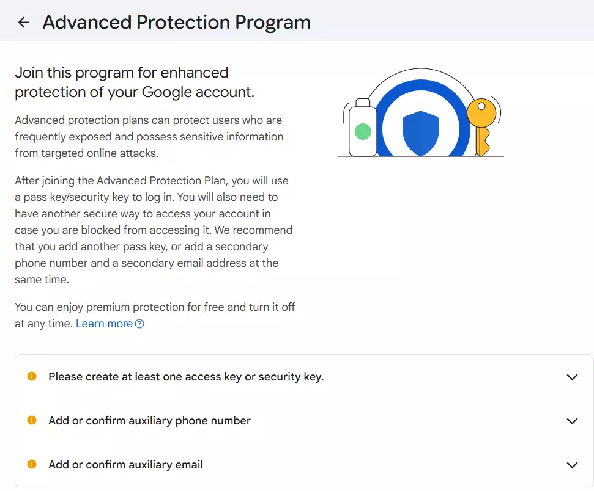Viewport: 594px width, 491px height.
Task: Expand the access key or security key chevron
Action: click(x=572, y=377)
